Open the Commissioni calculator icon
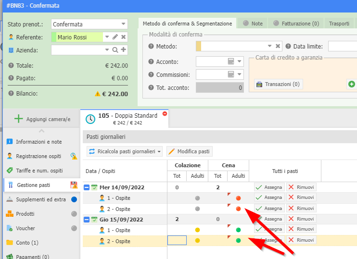The image size is (357, 259). click(231, 74)
